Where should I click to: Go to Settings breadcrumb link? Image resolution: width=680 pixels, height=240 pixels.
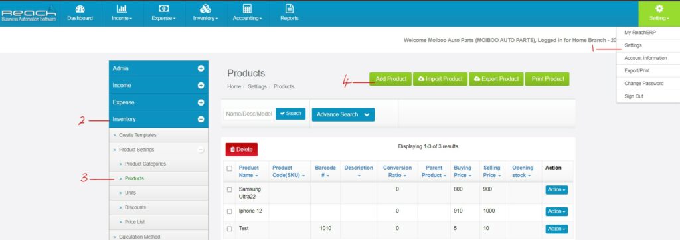257,87
